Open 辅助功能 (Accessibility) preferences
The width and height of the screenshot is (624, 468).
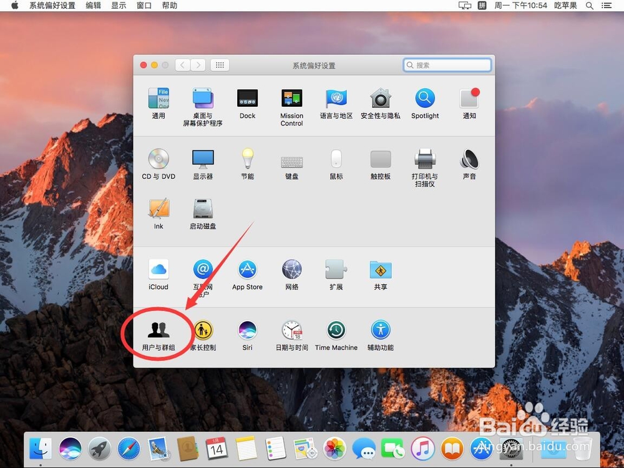(381, 335)
